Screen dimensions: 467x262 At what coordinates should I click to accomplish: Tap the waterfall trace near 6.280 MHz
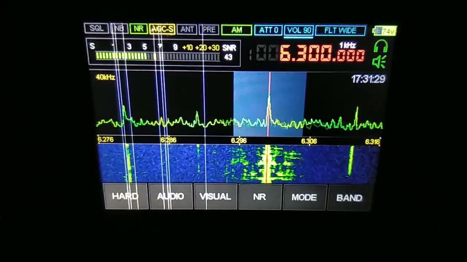(128, 163)
